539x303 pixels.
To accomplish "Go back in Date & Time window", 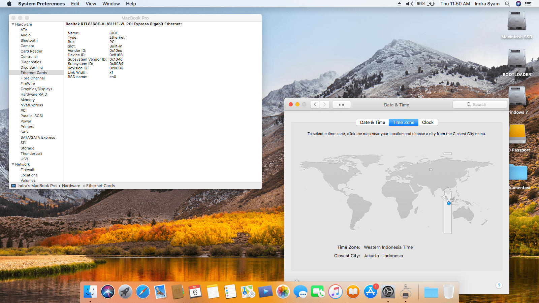I will click(315, 104).
